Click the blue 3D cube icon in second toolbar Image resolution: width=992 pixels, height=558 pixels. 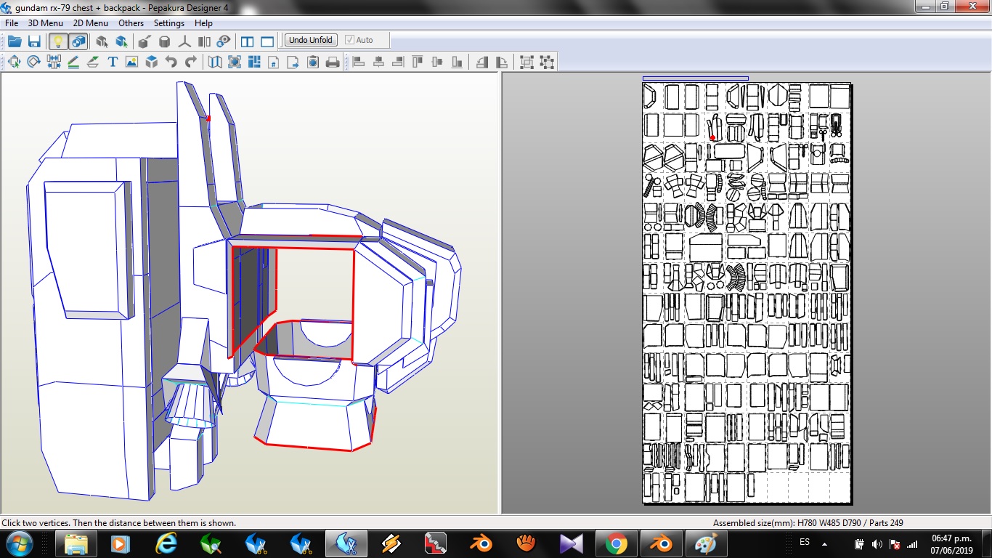pos(152,62)
